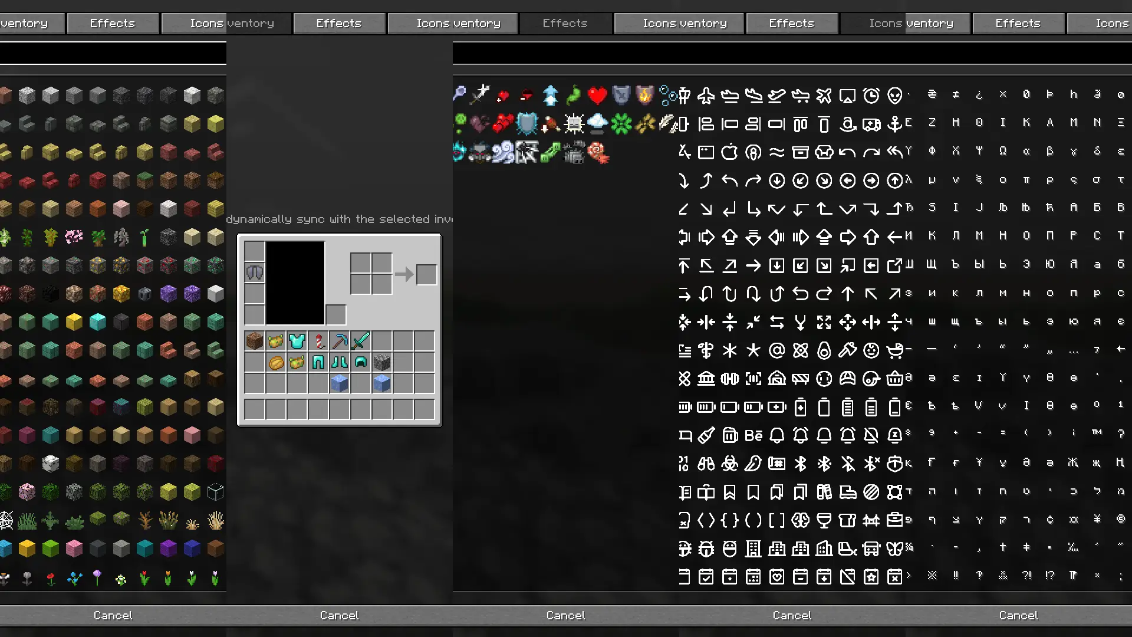Choose the red heart effect icon

point(597,95)
